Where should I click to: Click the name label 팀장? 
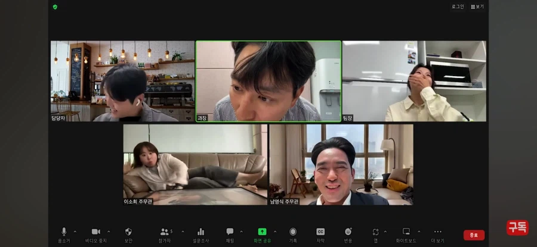tap(348, 118)
